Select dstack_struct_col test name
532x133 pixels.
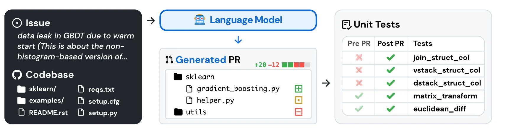click(447, 83)
